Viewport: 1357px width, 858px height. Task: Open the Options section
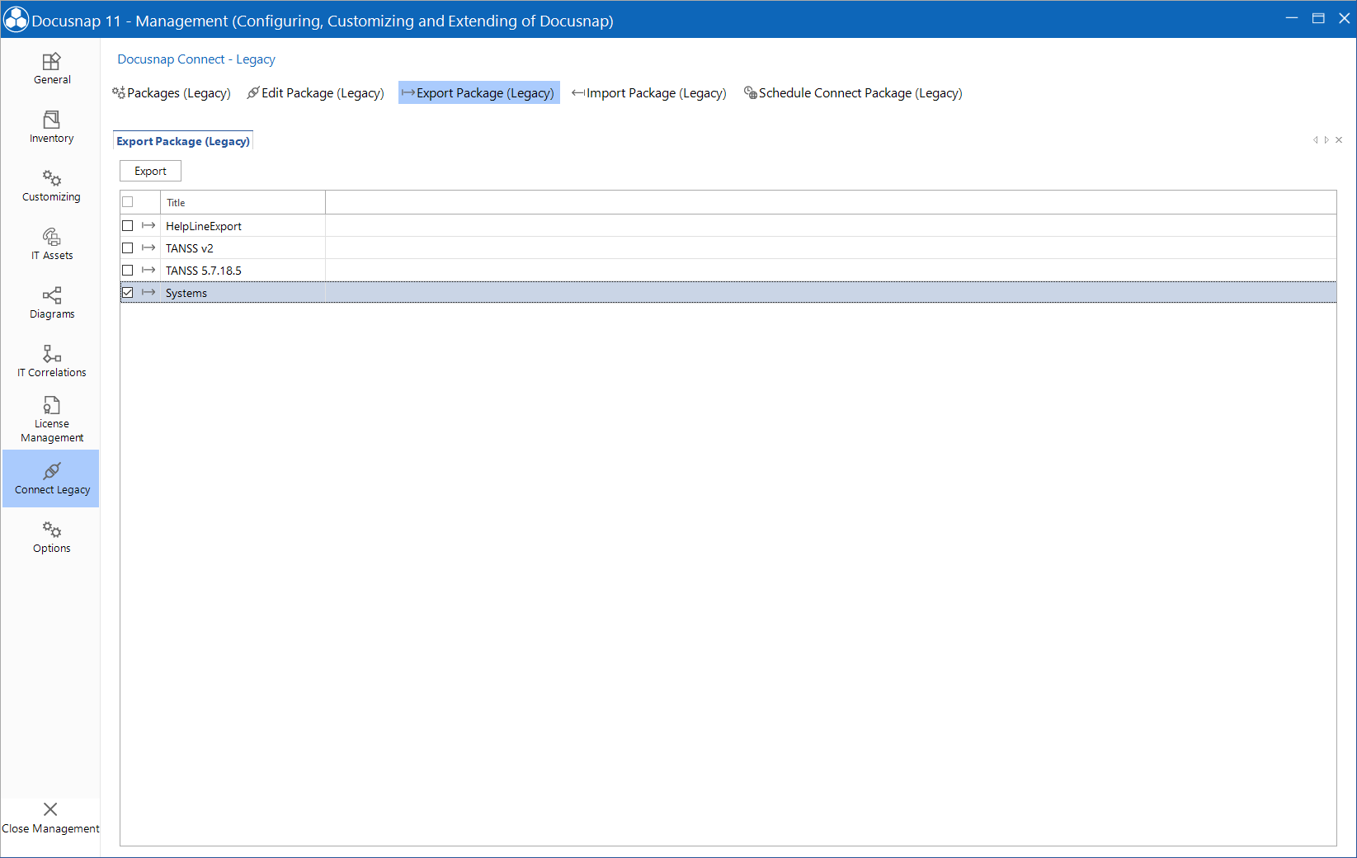(51, 537)
